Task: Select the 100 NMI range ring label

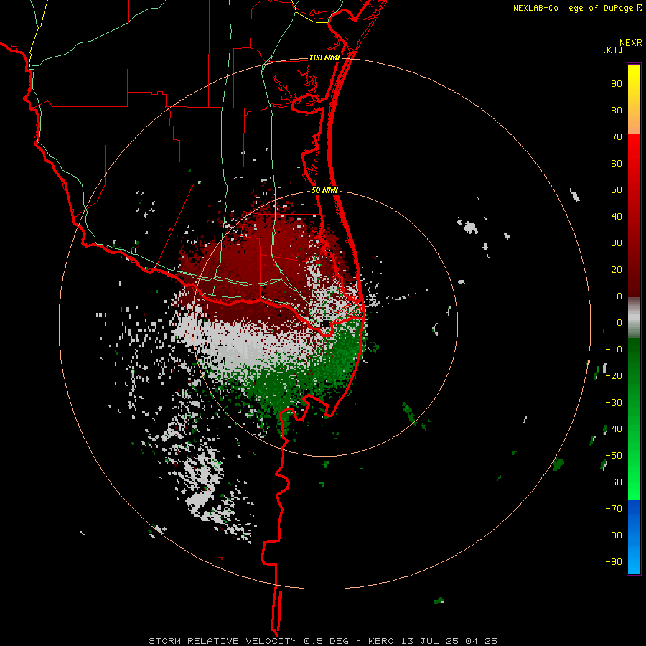Action: tap(324, 57)
